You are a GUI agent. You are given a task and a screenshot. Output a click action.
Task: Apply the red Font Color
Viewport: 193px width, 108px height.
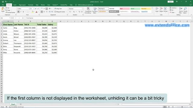point(36,12)
